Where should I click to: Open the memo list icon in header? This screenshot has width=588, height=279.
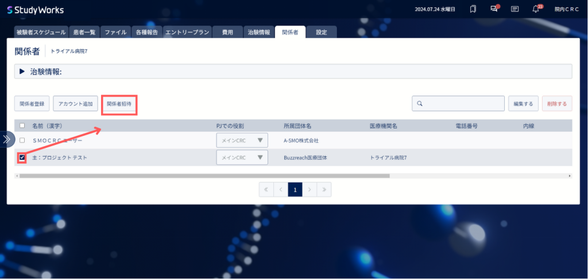pyautogui.click(x=515, y=9)
